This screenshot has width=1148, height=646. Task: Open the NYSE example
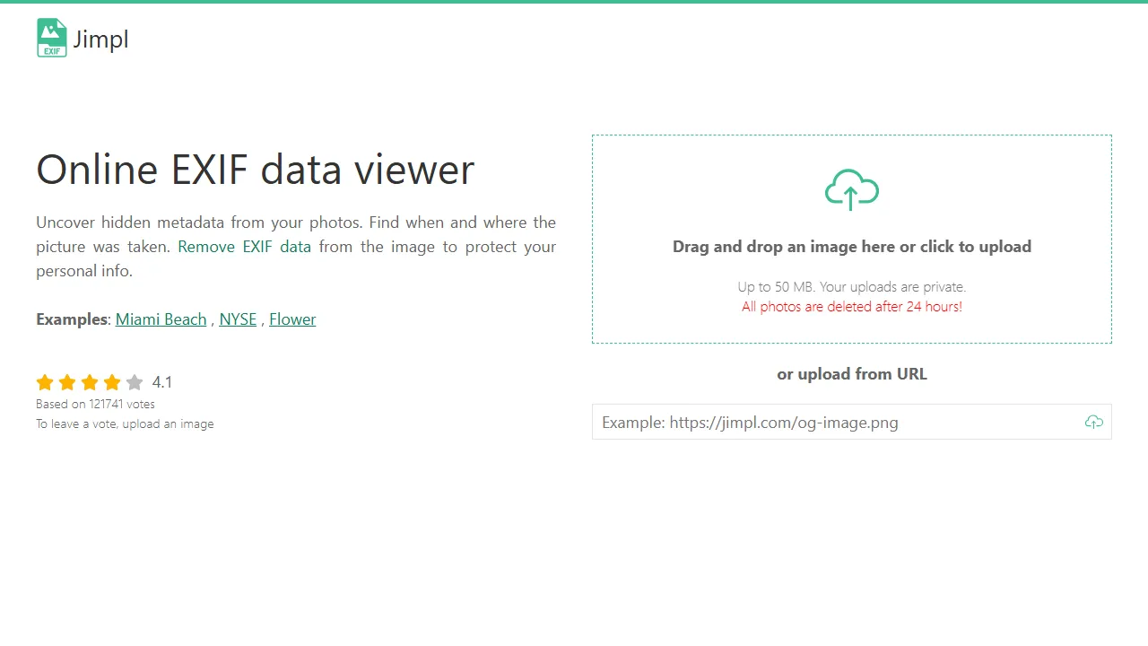(x=238, y=319)
